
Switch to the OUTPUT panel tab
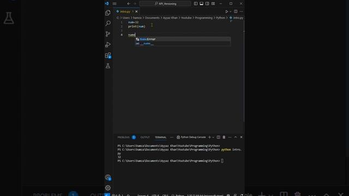click(x=145, y=137)
